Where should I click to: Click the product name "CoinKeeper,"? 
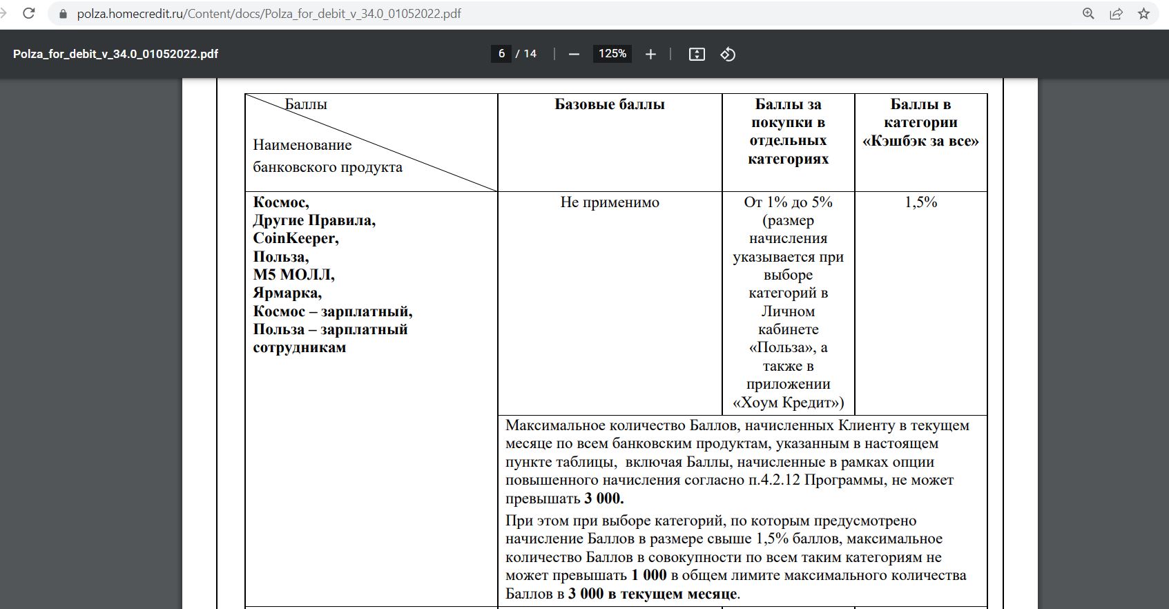coord(296,238)
